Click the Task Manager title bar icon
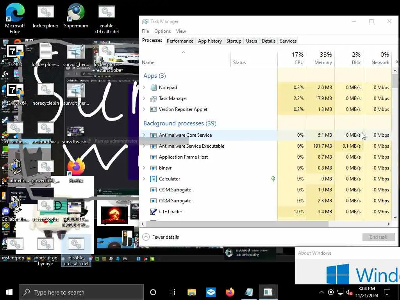 click(145, 21)
